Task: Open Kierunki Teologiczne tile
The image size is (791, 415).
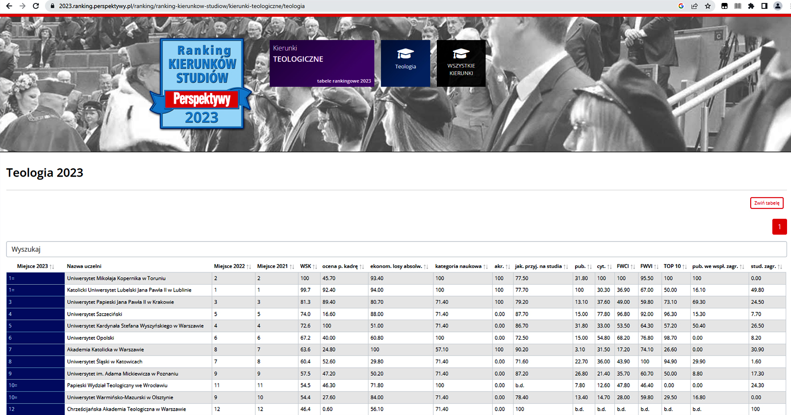Action: tap(322, 63)
